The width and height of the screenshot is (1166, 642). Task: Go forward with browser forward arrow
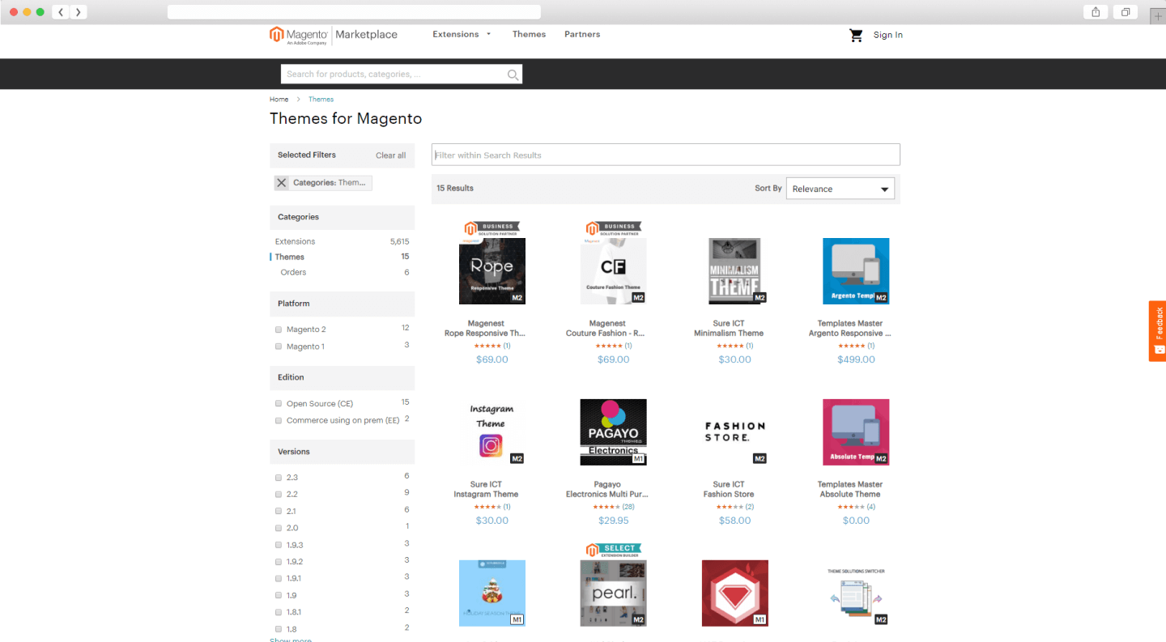[78, 12]
